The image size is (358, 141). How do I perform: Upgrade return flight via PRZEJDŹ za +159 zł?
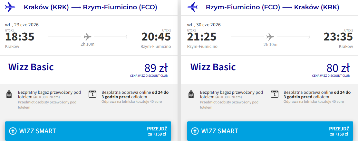coord(339,131)
